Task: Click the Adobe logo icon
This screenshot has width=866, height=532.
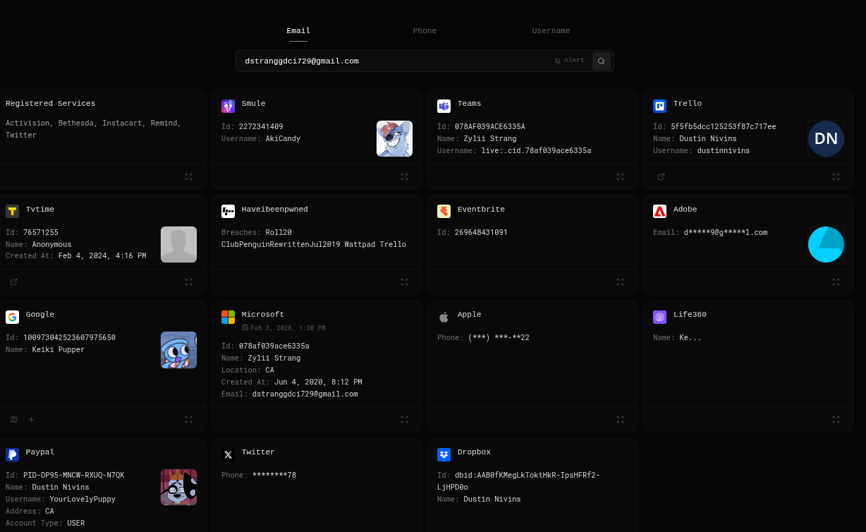Action: pos(659,211)
